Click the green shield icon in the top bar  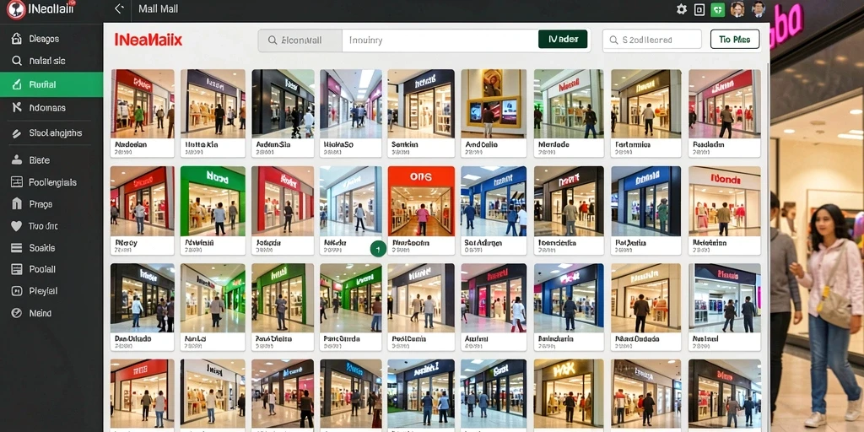tap(717, 9)
